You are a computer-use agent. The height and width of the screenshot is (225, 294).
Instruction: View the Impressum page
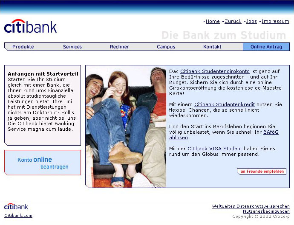pos(275,21)
